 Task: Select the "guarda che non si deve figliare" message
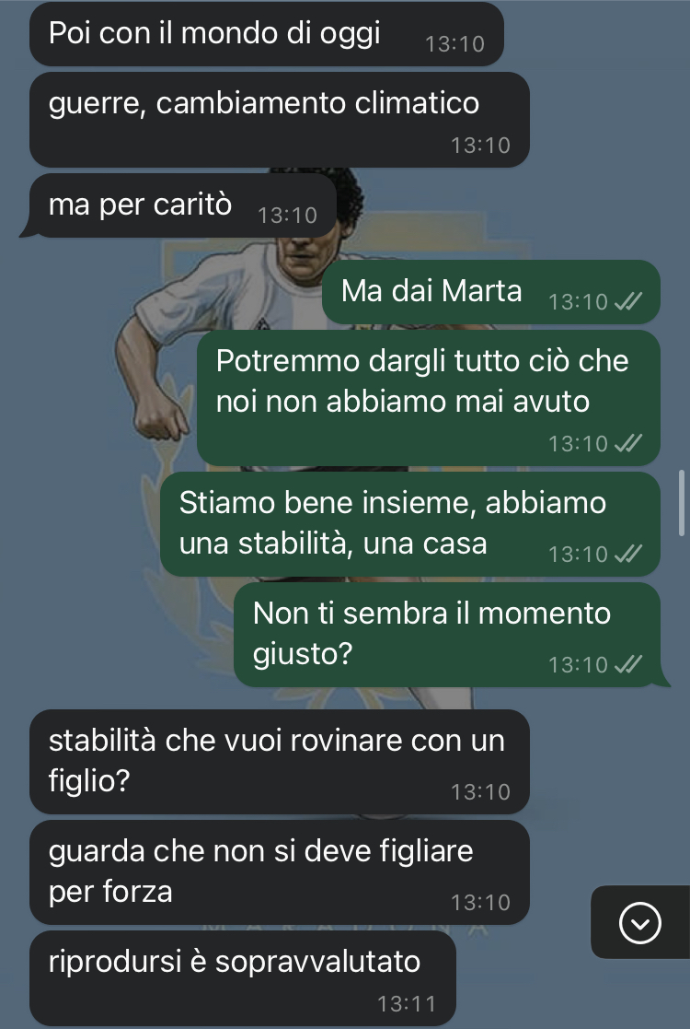click(279, 872)
